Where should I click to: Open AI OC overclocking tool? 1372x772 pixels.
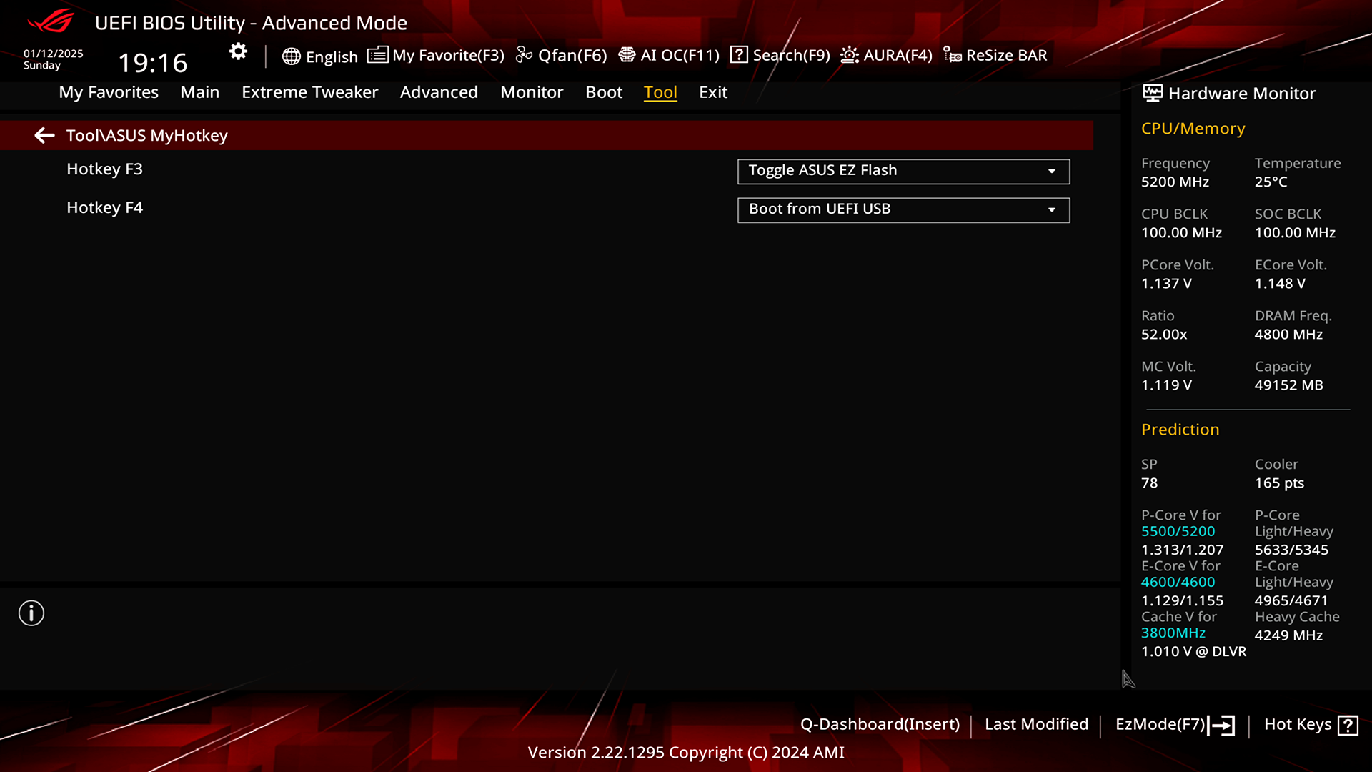tap(669, 54)
